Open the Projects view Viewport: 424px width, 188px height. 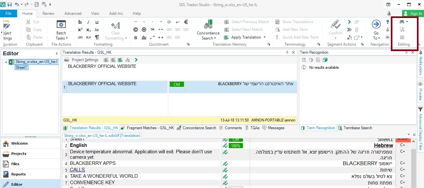(31, 154)
